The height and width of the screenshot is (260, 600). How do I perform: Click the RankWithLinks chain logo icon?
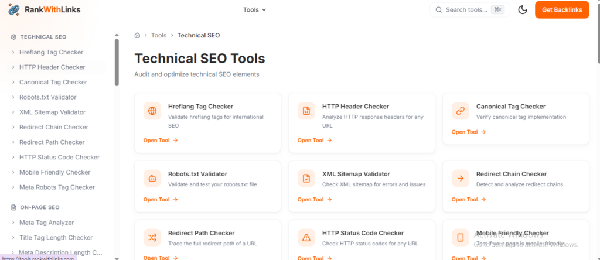point(15,9)
